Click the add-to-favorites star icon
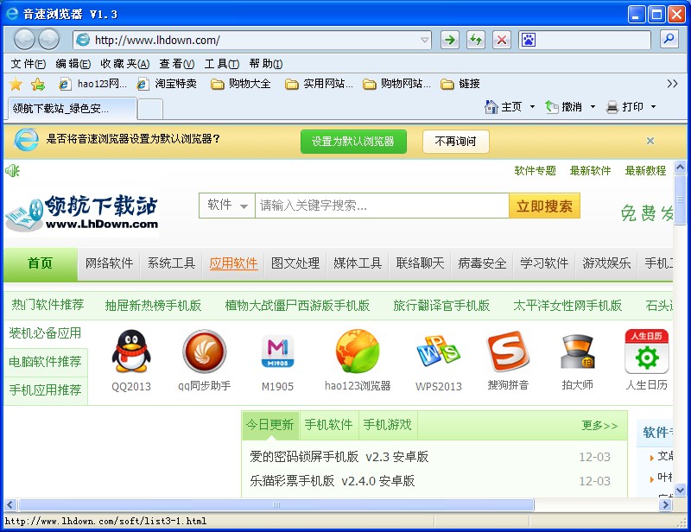This screenshot has height=532, width=691. [38, 84]
